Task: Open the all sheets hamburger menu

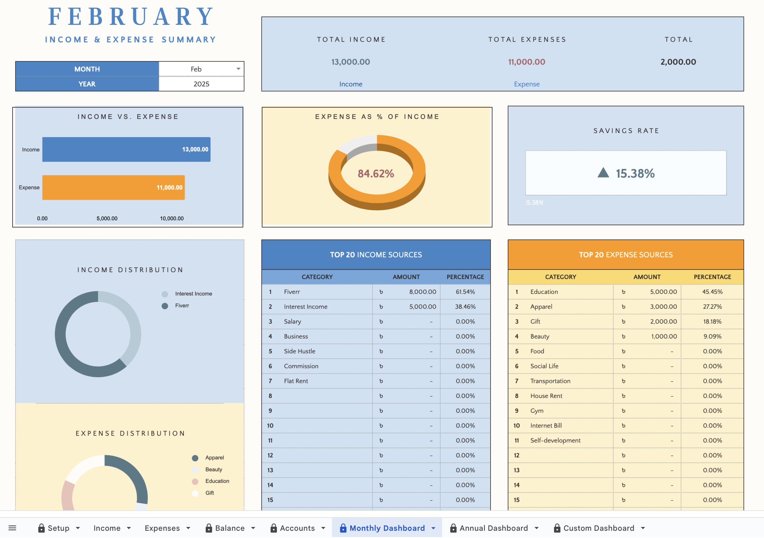Action: [x=12, y=528]
